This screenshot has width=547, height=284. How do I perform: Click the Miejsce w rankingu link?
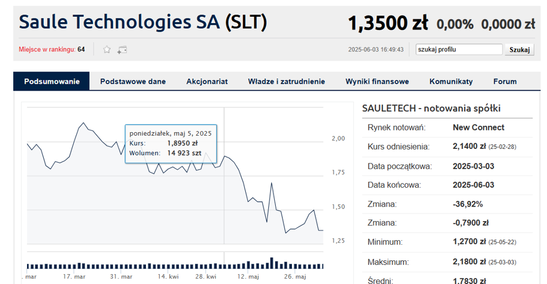pos(47,50)
